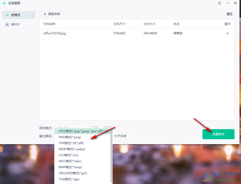Choose BMP格式(*.bmp) from the list
Image resolution: width=241 pixels, height=184 pixels.
coord(82,167)
